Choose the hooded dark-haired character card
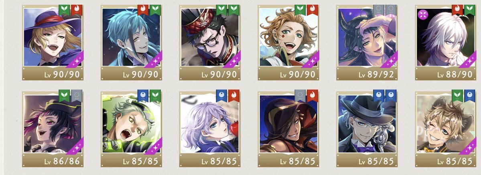This screenshot has width=481, height=175. pyautogui.click(x=288, y=128)
